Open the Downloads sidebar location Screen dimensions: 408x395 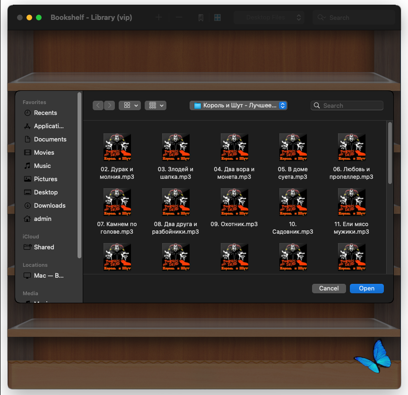50,205
